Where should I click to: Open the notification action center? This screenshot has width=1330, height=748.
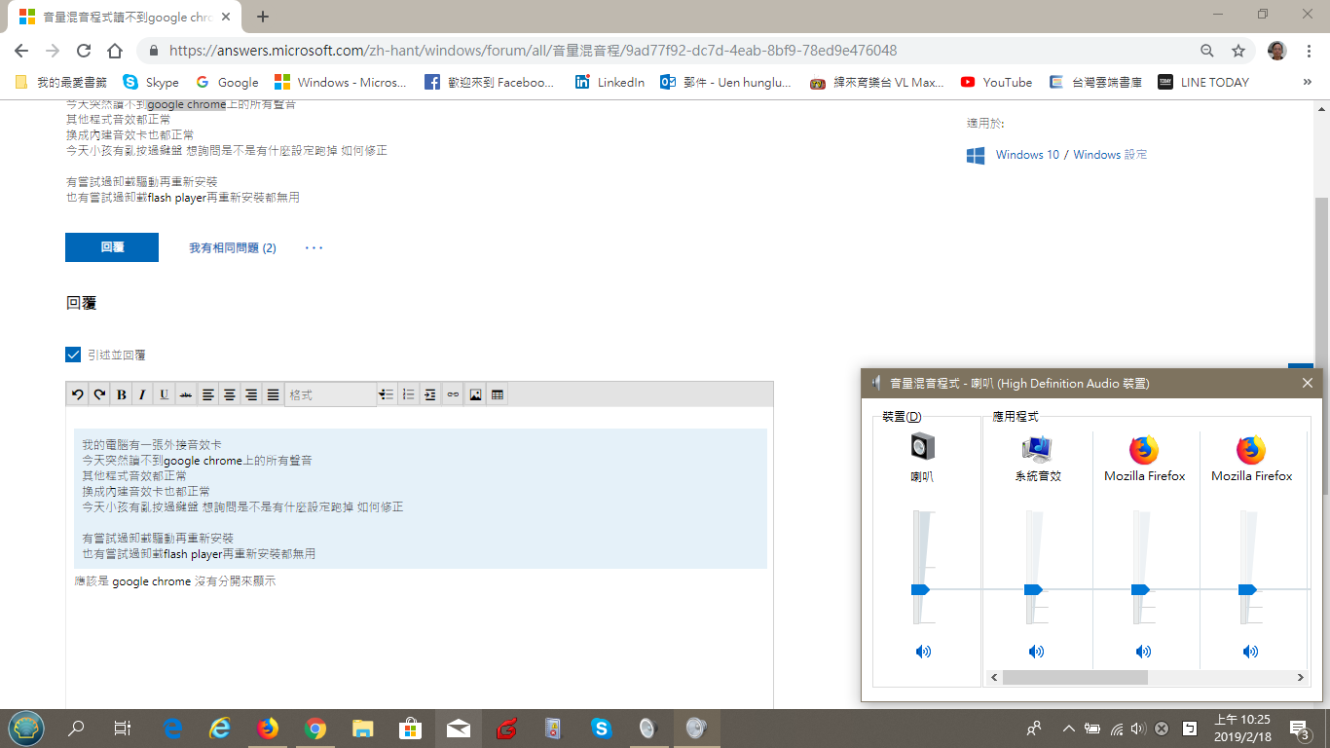tap(1299, 729)
